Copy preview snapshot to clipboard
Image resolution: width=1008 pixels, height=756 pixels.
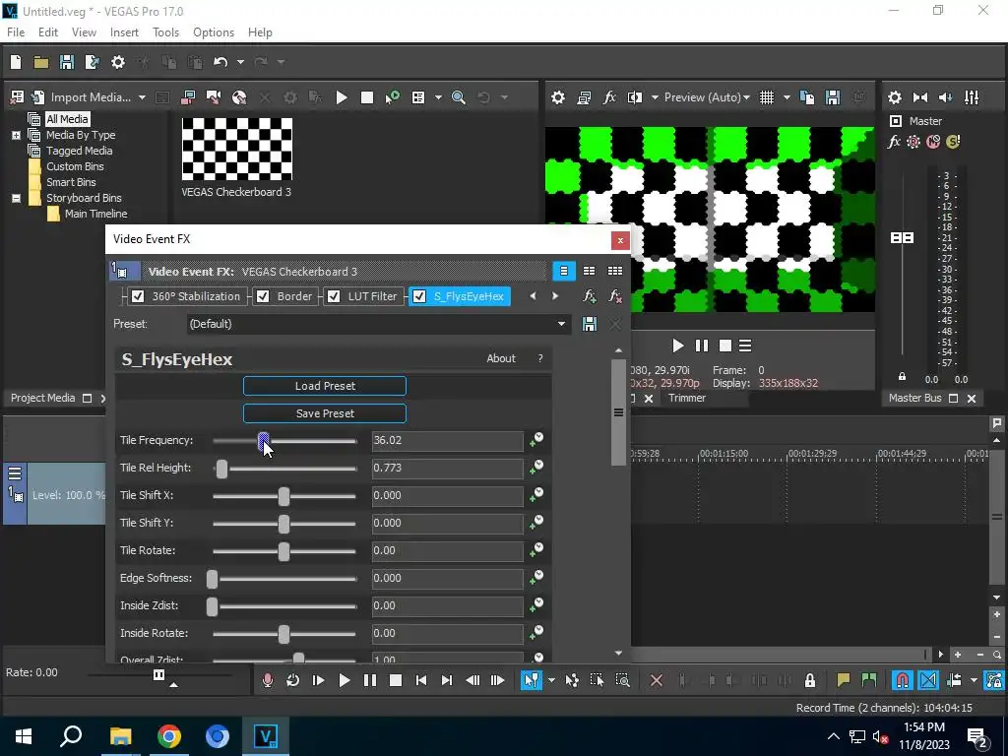807,97
